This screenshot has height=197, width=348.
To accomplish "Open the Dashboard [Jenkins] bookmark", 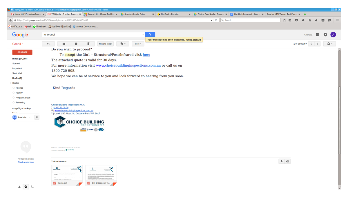I will coord(59,27).
